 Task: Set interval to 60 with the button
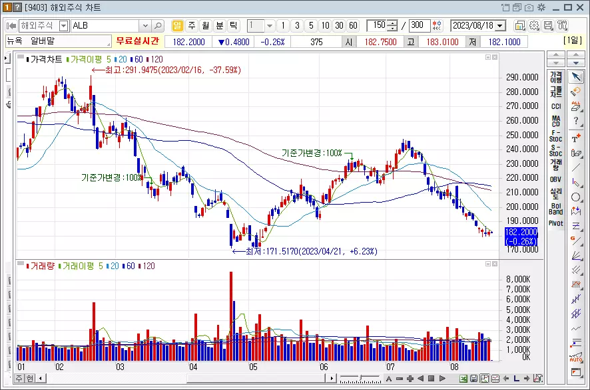point(353,26)
